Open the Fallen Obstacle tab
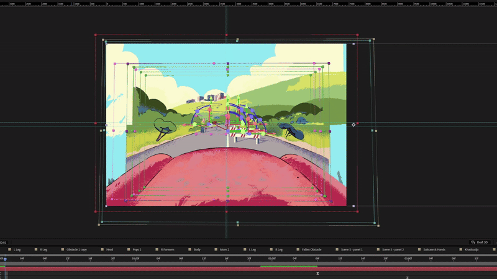Screen dimensions: 497x279 311,250
